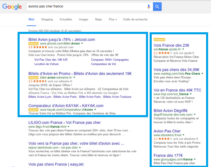Open Billet Avion Dégriffé ad
This screenshot has width=211, height=167.
point(171,111)
